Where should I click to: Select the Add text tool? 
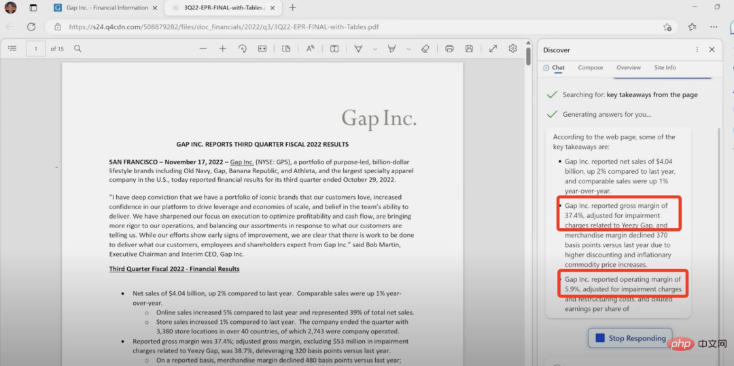click(x=334, y=49)
